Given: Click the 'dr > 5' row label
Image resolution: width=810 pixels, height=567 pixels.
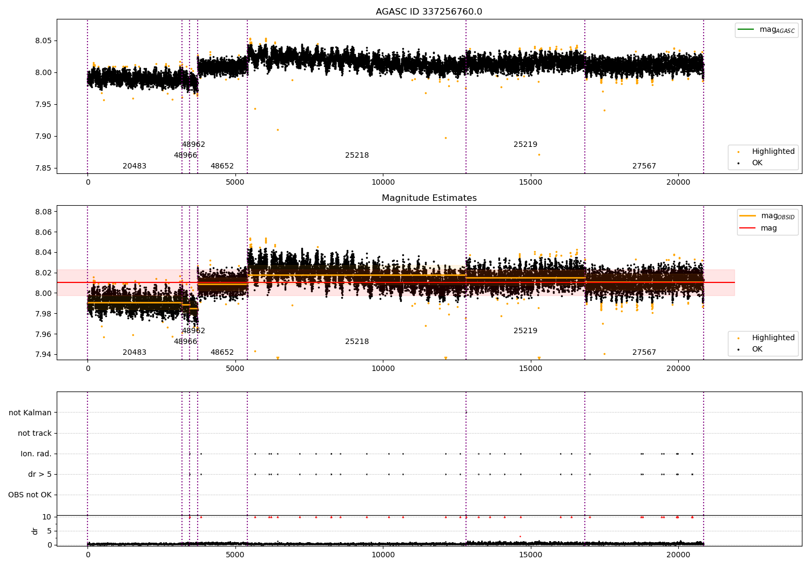Looking at the screenshot, I should (x=40, y=474).
